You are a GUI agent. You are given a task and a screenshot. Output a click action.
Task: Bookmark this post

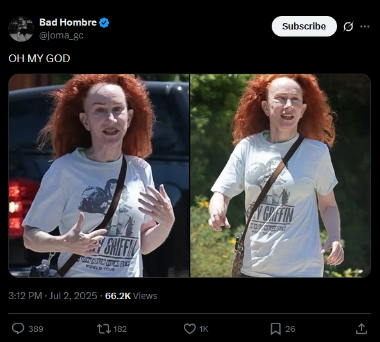tap(276, 329)
